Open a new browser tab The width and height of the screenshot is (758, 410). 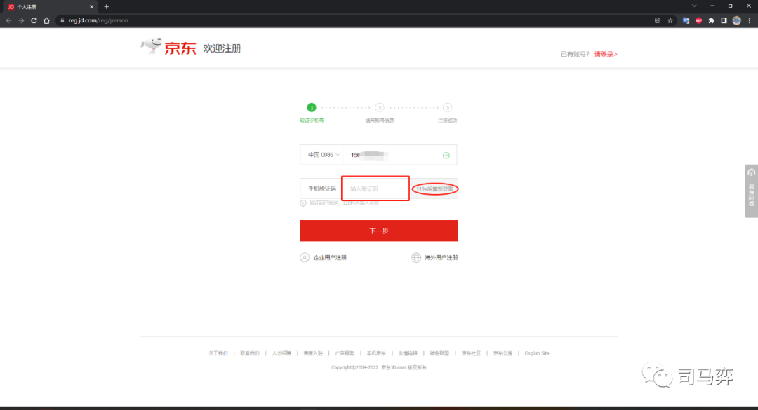coord(107,7)
